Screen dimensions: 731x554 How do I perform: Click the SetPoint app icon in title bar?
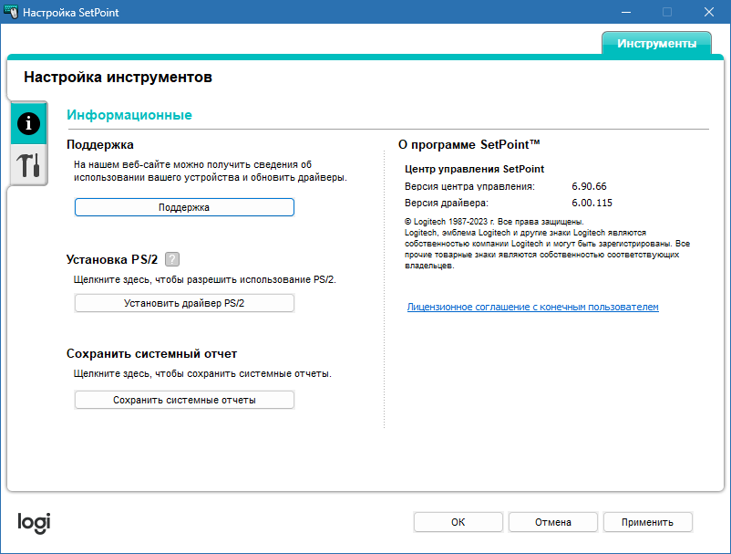point(10,12)
